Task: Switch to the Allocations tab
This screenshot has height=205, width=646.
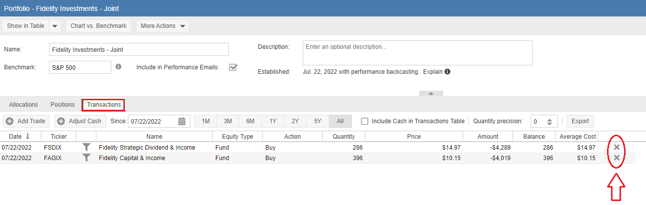Action: tap(23, 105)
